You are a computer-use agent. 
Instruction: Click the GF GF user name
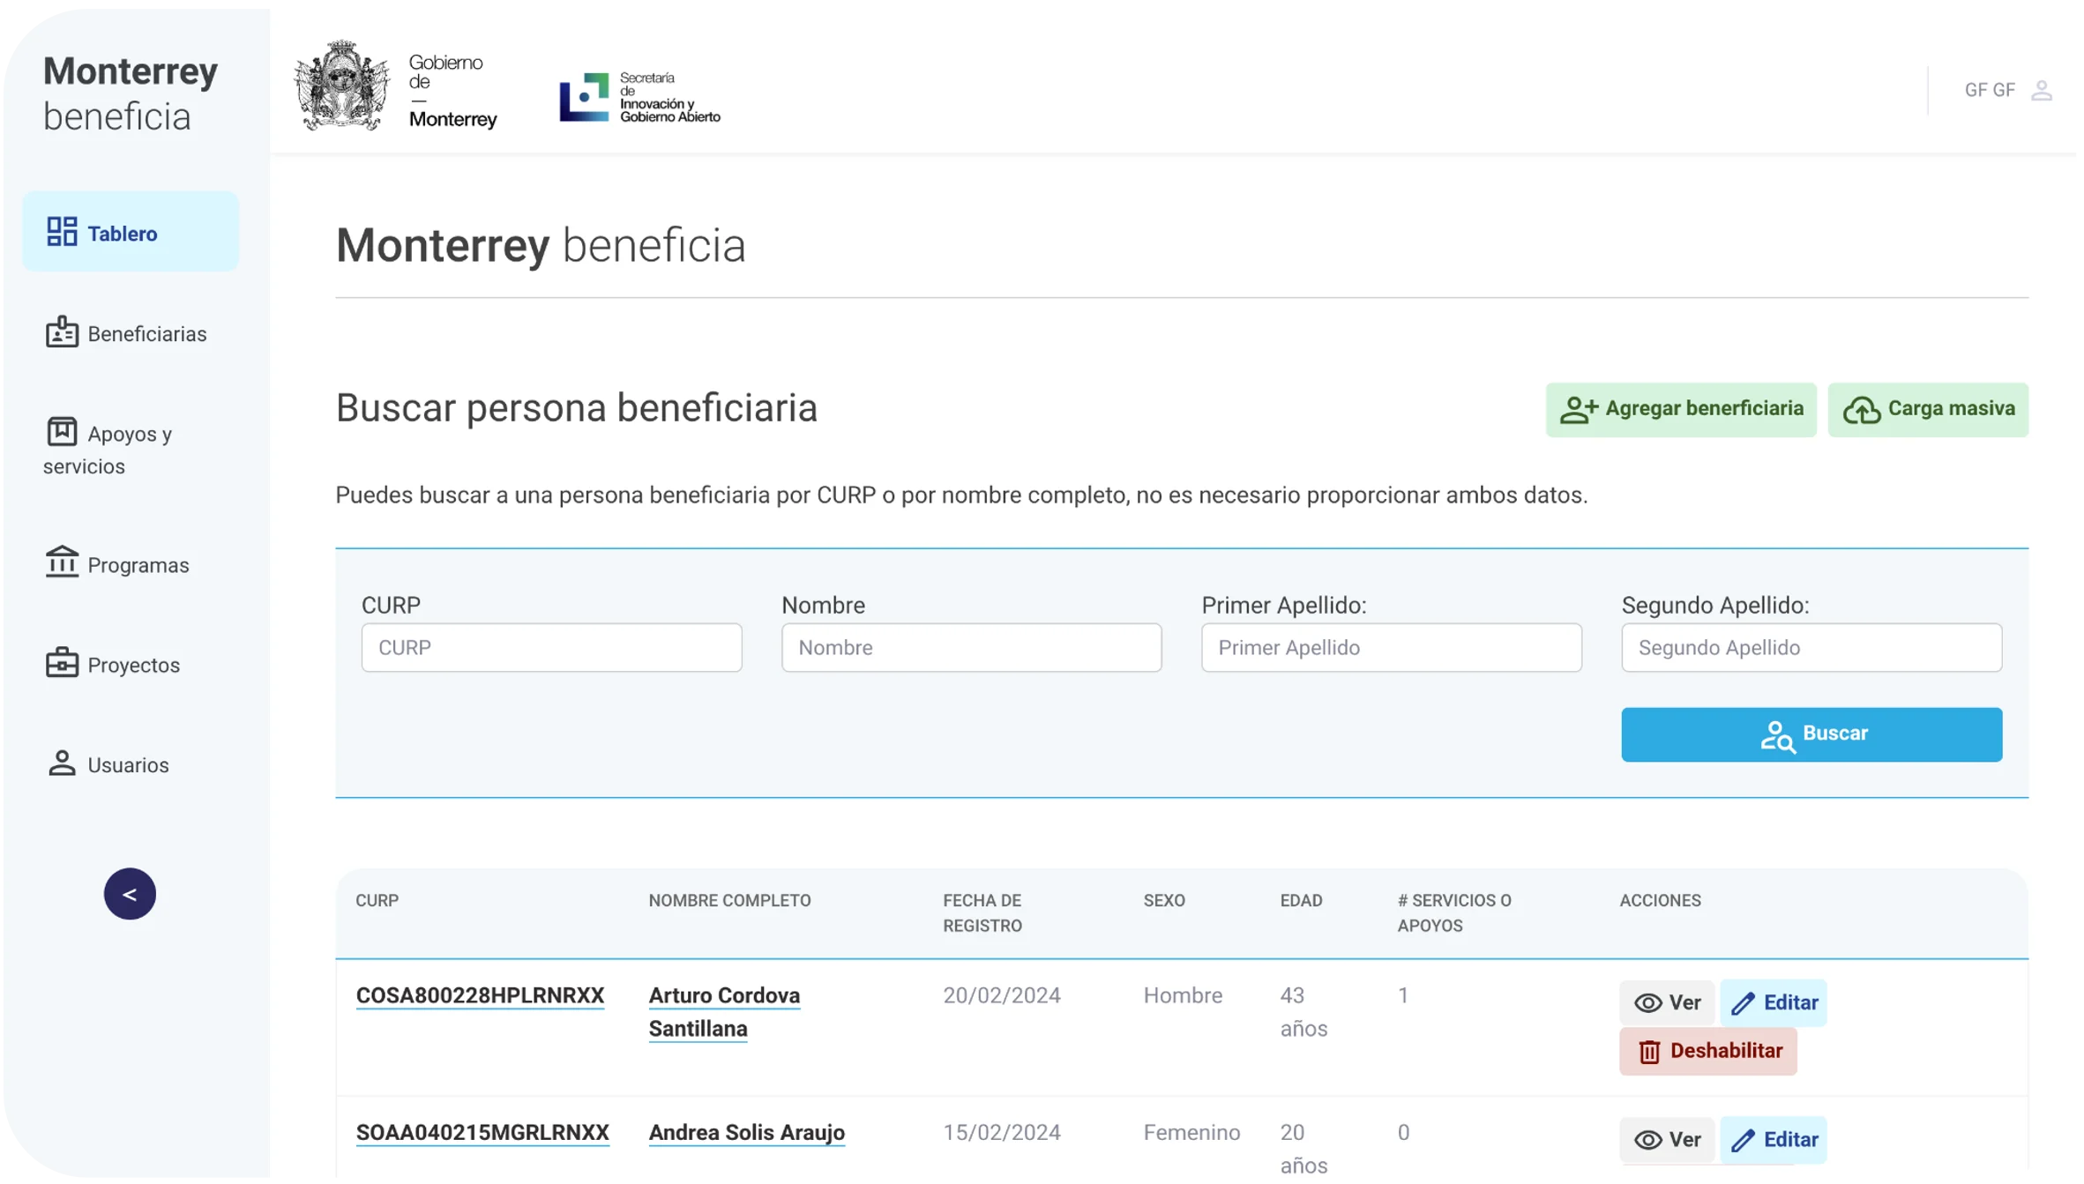click(1990, 90)
